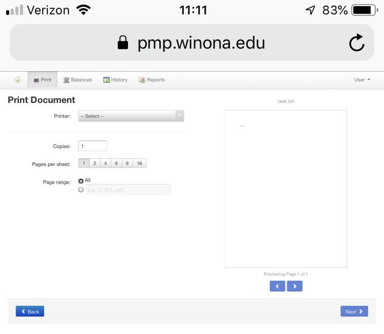Open the Balances tab
Image resolution: width=384 pixels, height=334 pixels.
[77, 80]
